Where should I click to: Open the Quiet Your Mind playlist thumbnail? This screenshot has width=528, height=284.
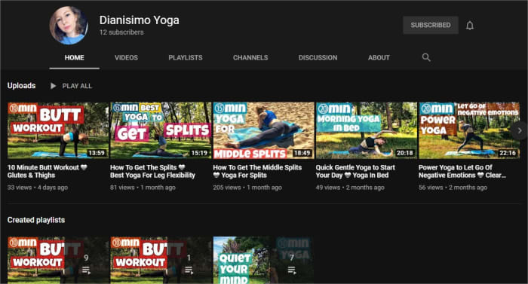pyautogui.click(x=263, y=260)
